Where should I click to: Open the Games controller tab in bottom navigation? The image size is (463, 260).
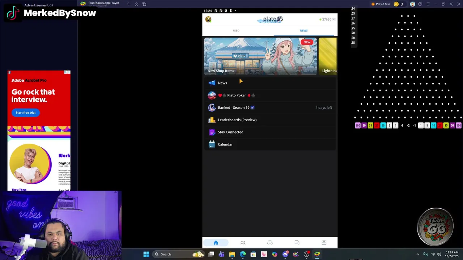[x=270, y=243]
